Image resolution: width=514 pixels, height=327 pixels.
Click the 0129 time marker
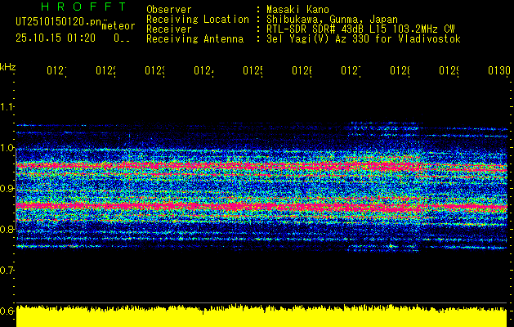(449, 71)
